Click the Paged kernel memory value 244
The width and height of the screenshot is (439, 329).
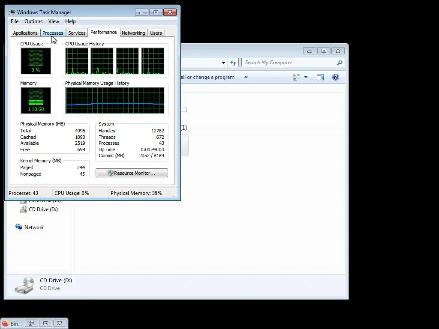point(81,167)
